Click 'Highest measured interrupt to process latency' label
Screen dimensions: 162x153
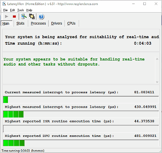click(x=62, y=107)
